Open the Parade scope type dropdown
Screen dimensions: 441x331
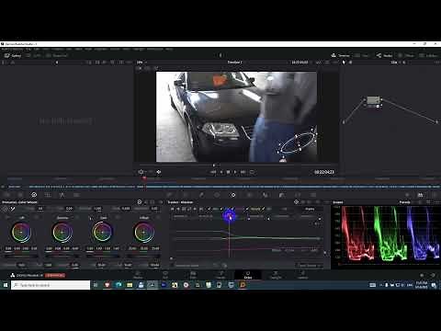tap(407, 202)
